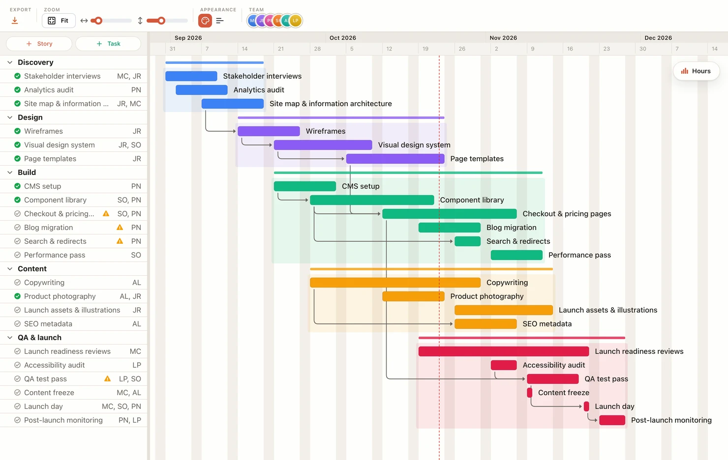This screenshot has height=460, width=728.
Task: Select the Copywriting Gantt bar
Action: 395,283
